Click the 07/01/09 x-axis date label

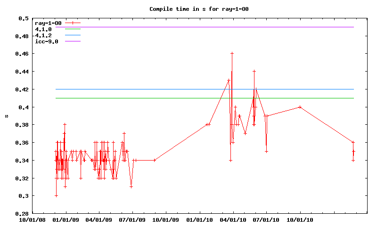pyautogui.click(x=133, y=219)
